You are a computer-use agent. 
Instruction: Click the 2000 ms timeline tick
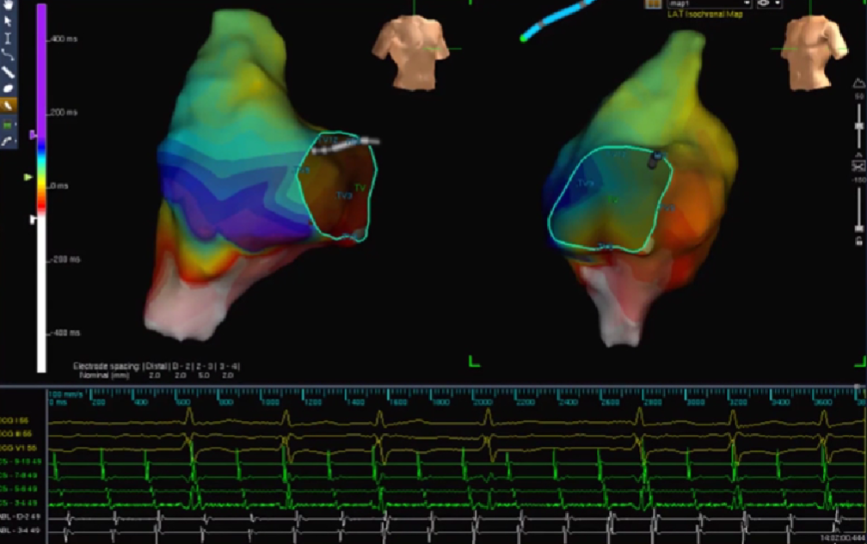483,402
